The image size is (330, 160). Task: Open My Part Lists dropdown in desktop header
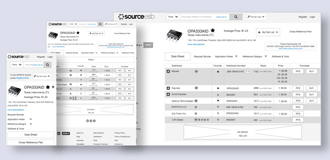pos(256,17)
